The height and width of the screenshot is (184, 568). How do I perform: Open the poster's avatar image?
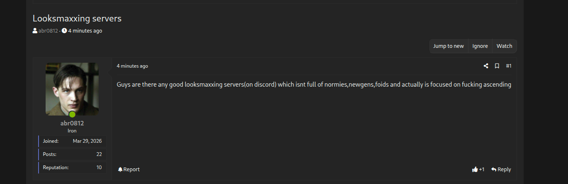tap(72, 89)
